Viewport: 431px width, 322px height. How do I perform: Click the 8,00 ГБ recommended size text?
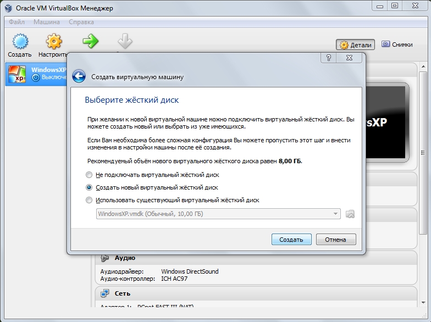point(290,161)
